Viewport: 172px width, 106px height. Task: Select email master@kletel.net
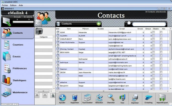[116, 46]
